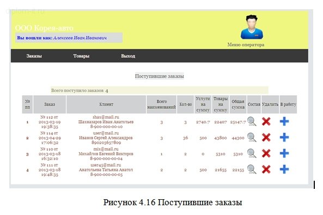The image size is (323, 215).
Task: Click client name Анатольева Татьяна Анатол
Action: coord(106,170)
